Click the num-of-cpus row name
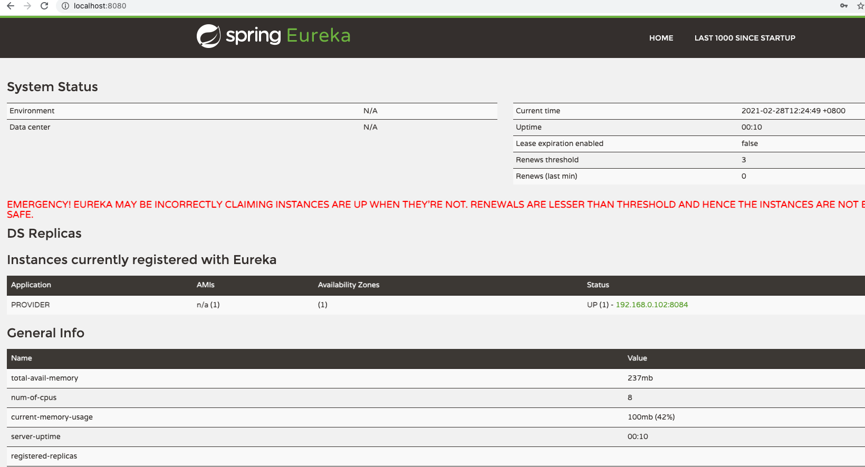This screenshot has width=865, height=467. pos(34,397)
